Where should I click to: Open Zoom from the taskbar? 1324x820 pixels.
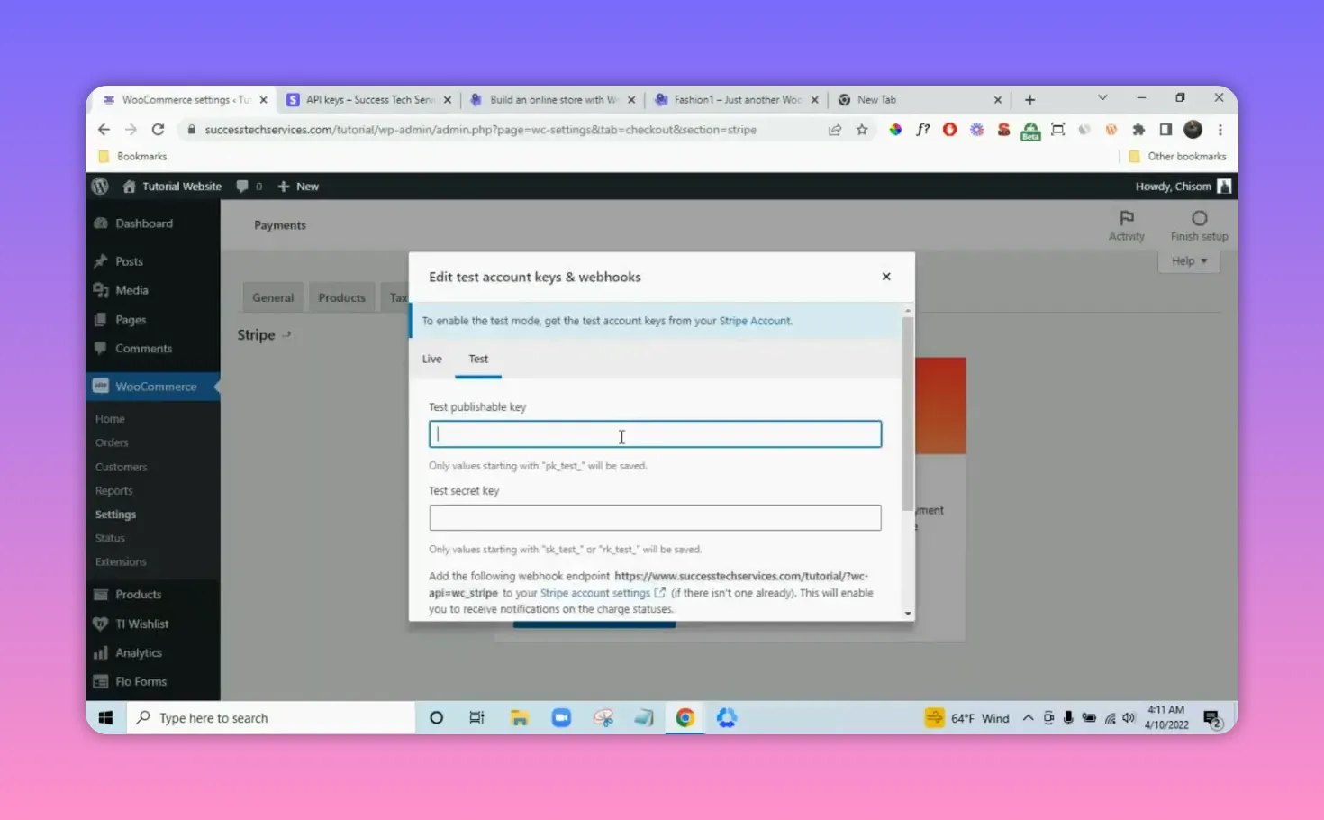pyautogui.click(x=561, y=717)
